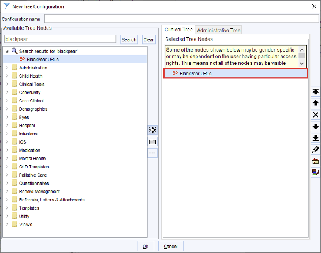
Task: Click the move-to-bottom arrow icon
Action: pos(315,138)
